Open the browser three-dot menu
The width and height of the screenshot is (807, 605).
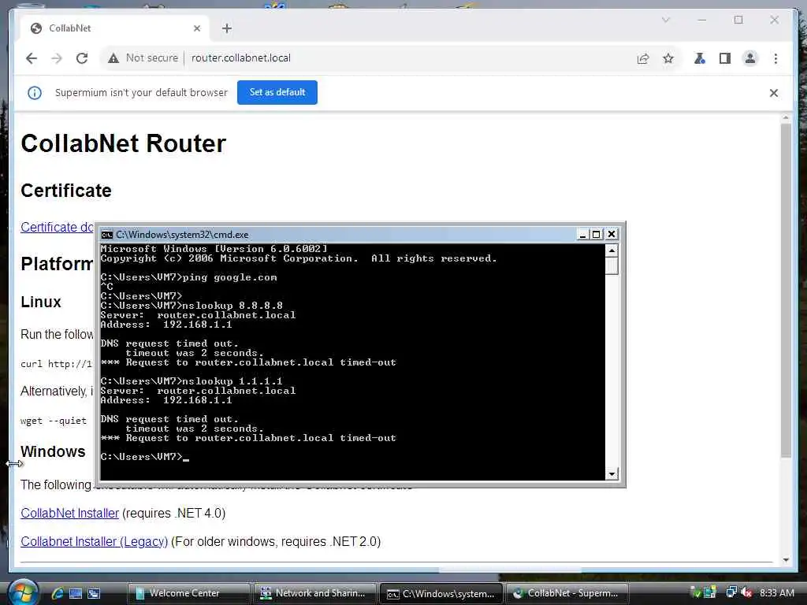775,58
